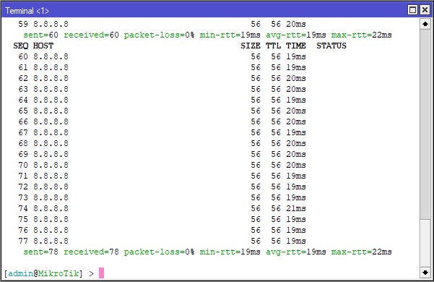Click the 8.8.8.8 host in row 71
Screen dimensions: 434x282
tap(51, 176)
